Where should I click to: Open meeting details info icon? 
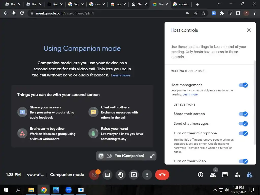tap(201, 175)
